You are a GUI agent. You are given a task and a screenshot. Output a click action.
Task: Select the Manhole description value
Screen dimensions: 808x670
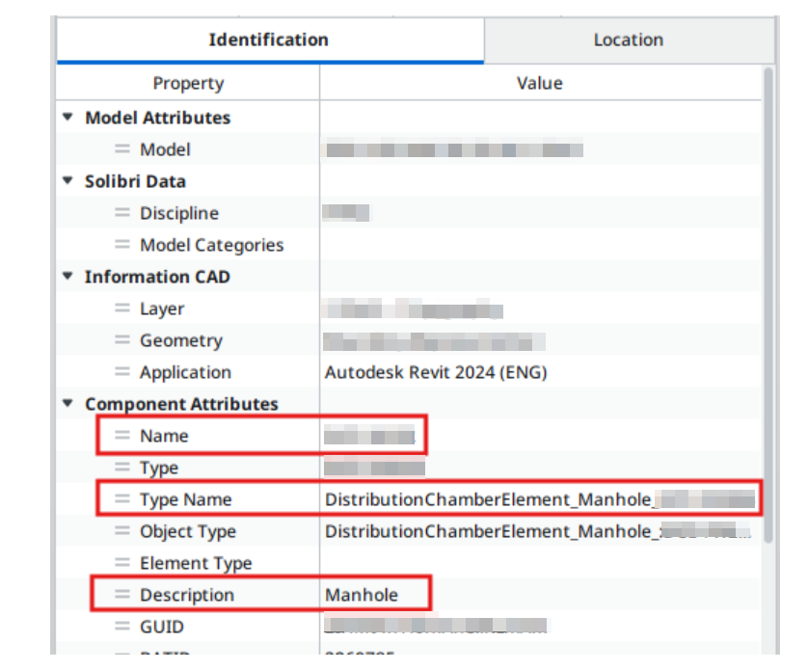point(362,595)
